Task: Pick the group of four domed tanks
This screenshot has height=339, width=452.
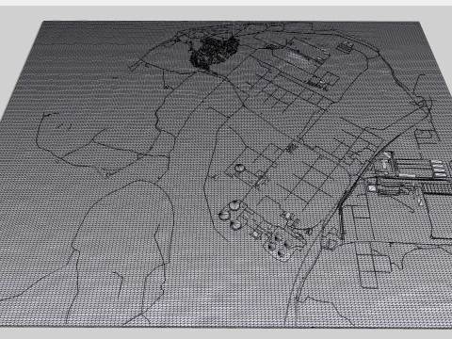Action: (x=280, y=245)
